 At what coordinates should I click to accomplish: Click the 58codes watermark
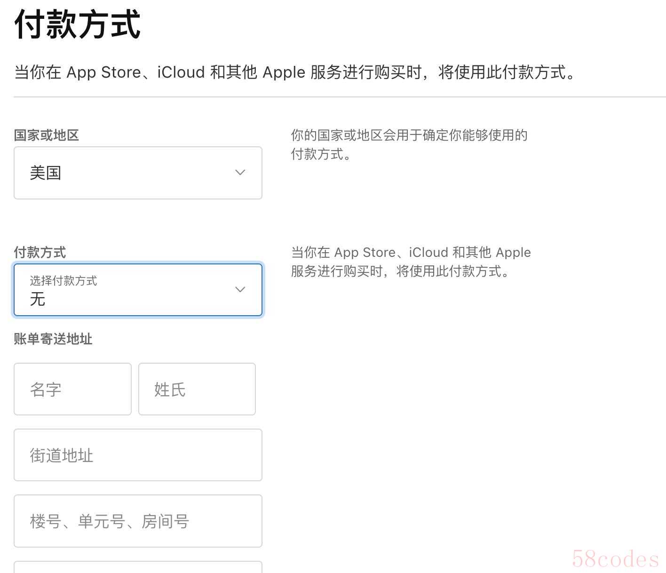pos(615,559)
